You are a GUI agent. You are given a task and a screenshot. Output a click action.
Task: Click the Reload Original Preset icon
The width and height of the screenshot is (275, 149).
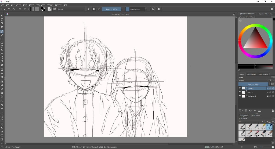99,9
